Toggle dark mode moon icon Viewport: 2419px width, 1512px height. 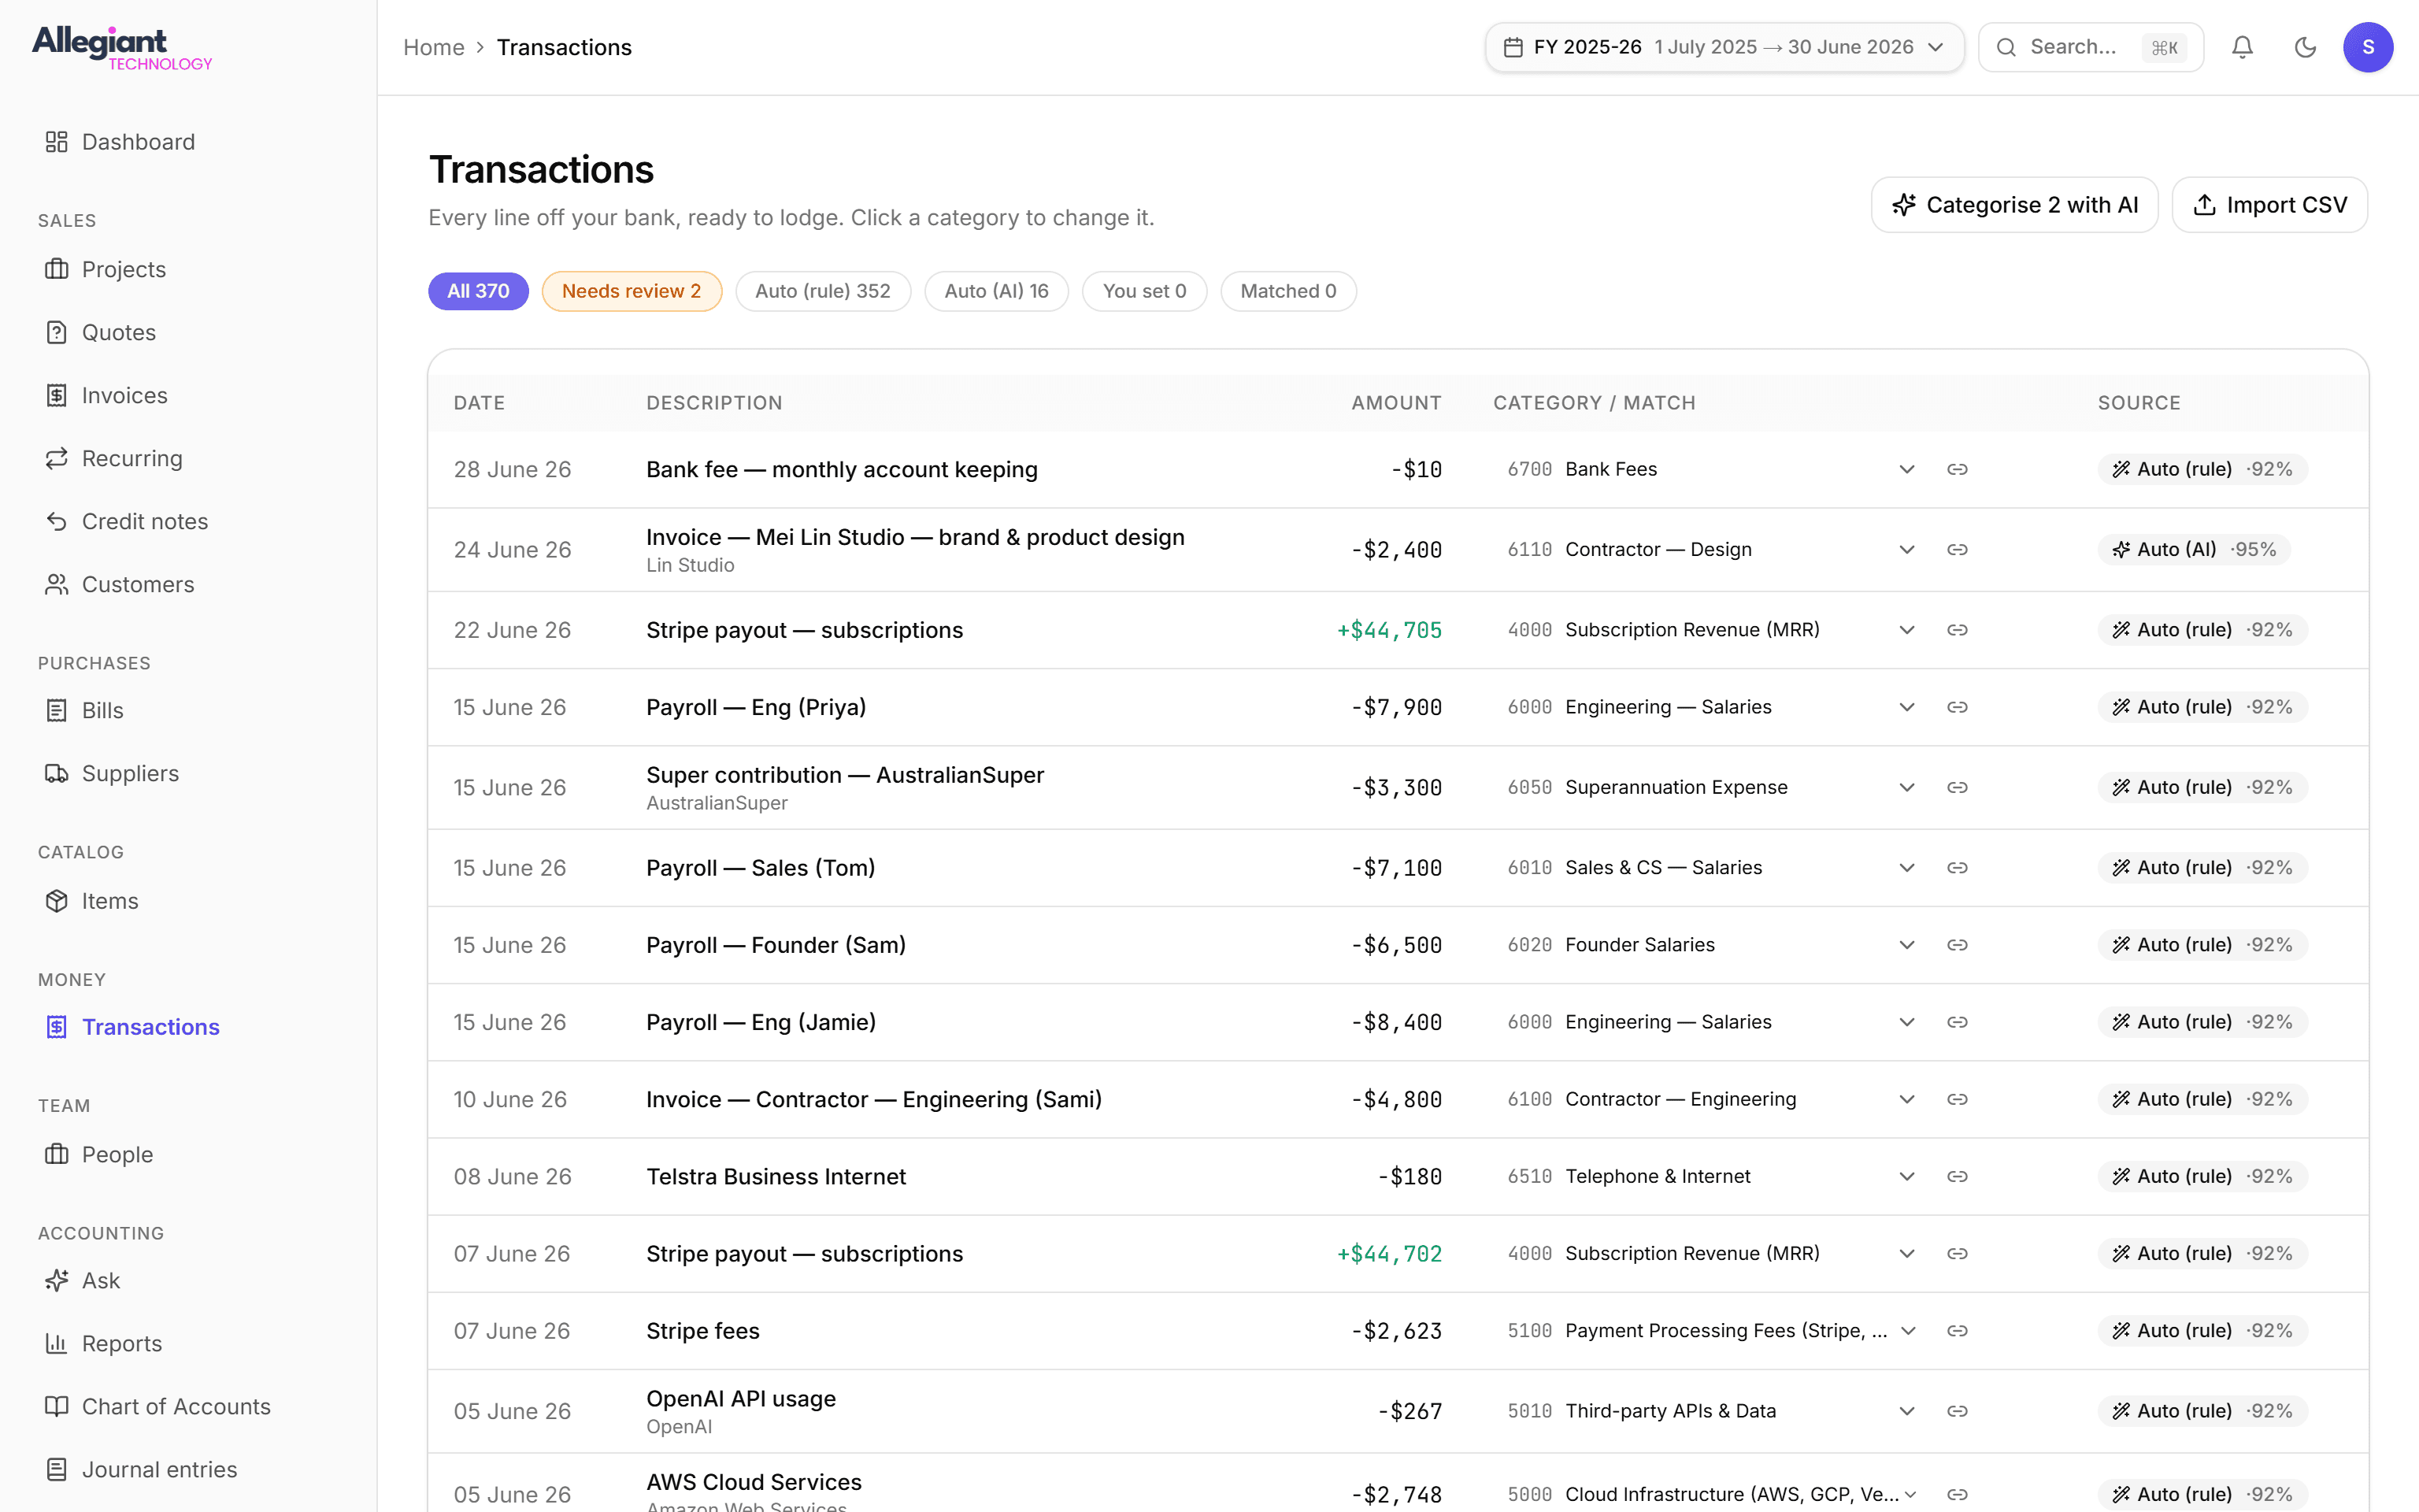tap(2305, 47)
